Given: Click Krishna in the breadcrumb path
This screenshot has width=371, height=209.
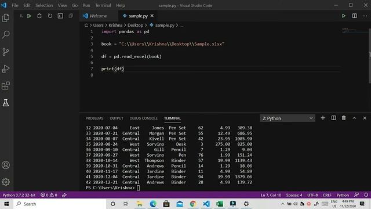Looking at the screenshot, I should click(115, 25).
